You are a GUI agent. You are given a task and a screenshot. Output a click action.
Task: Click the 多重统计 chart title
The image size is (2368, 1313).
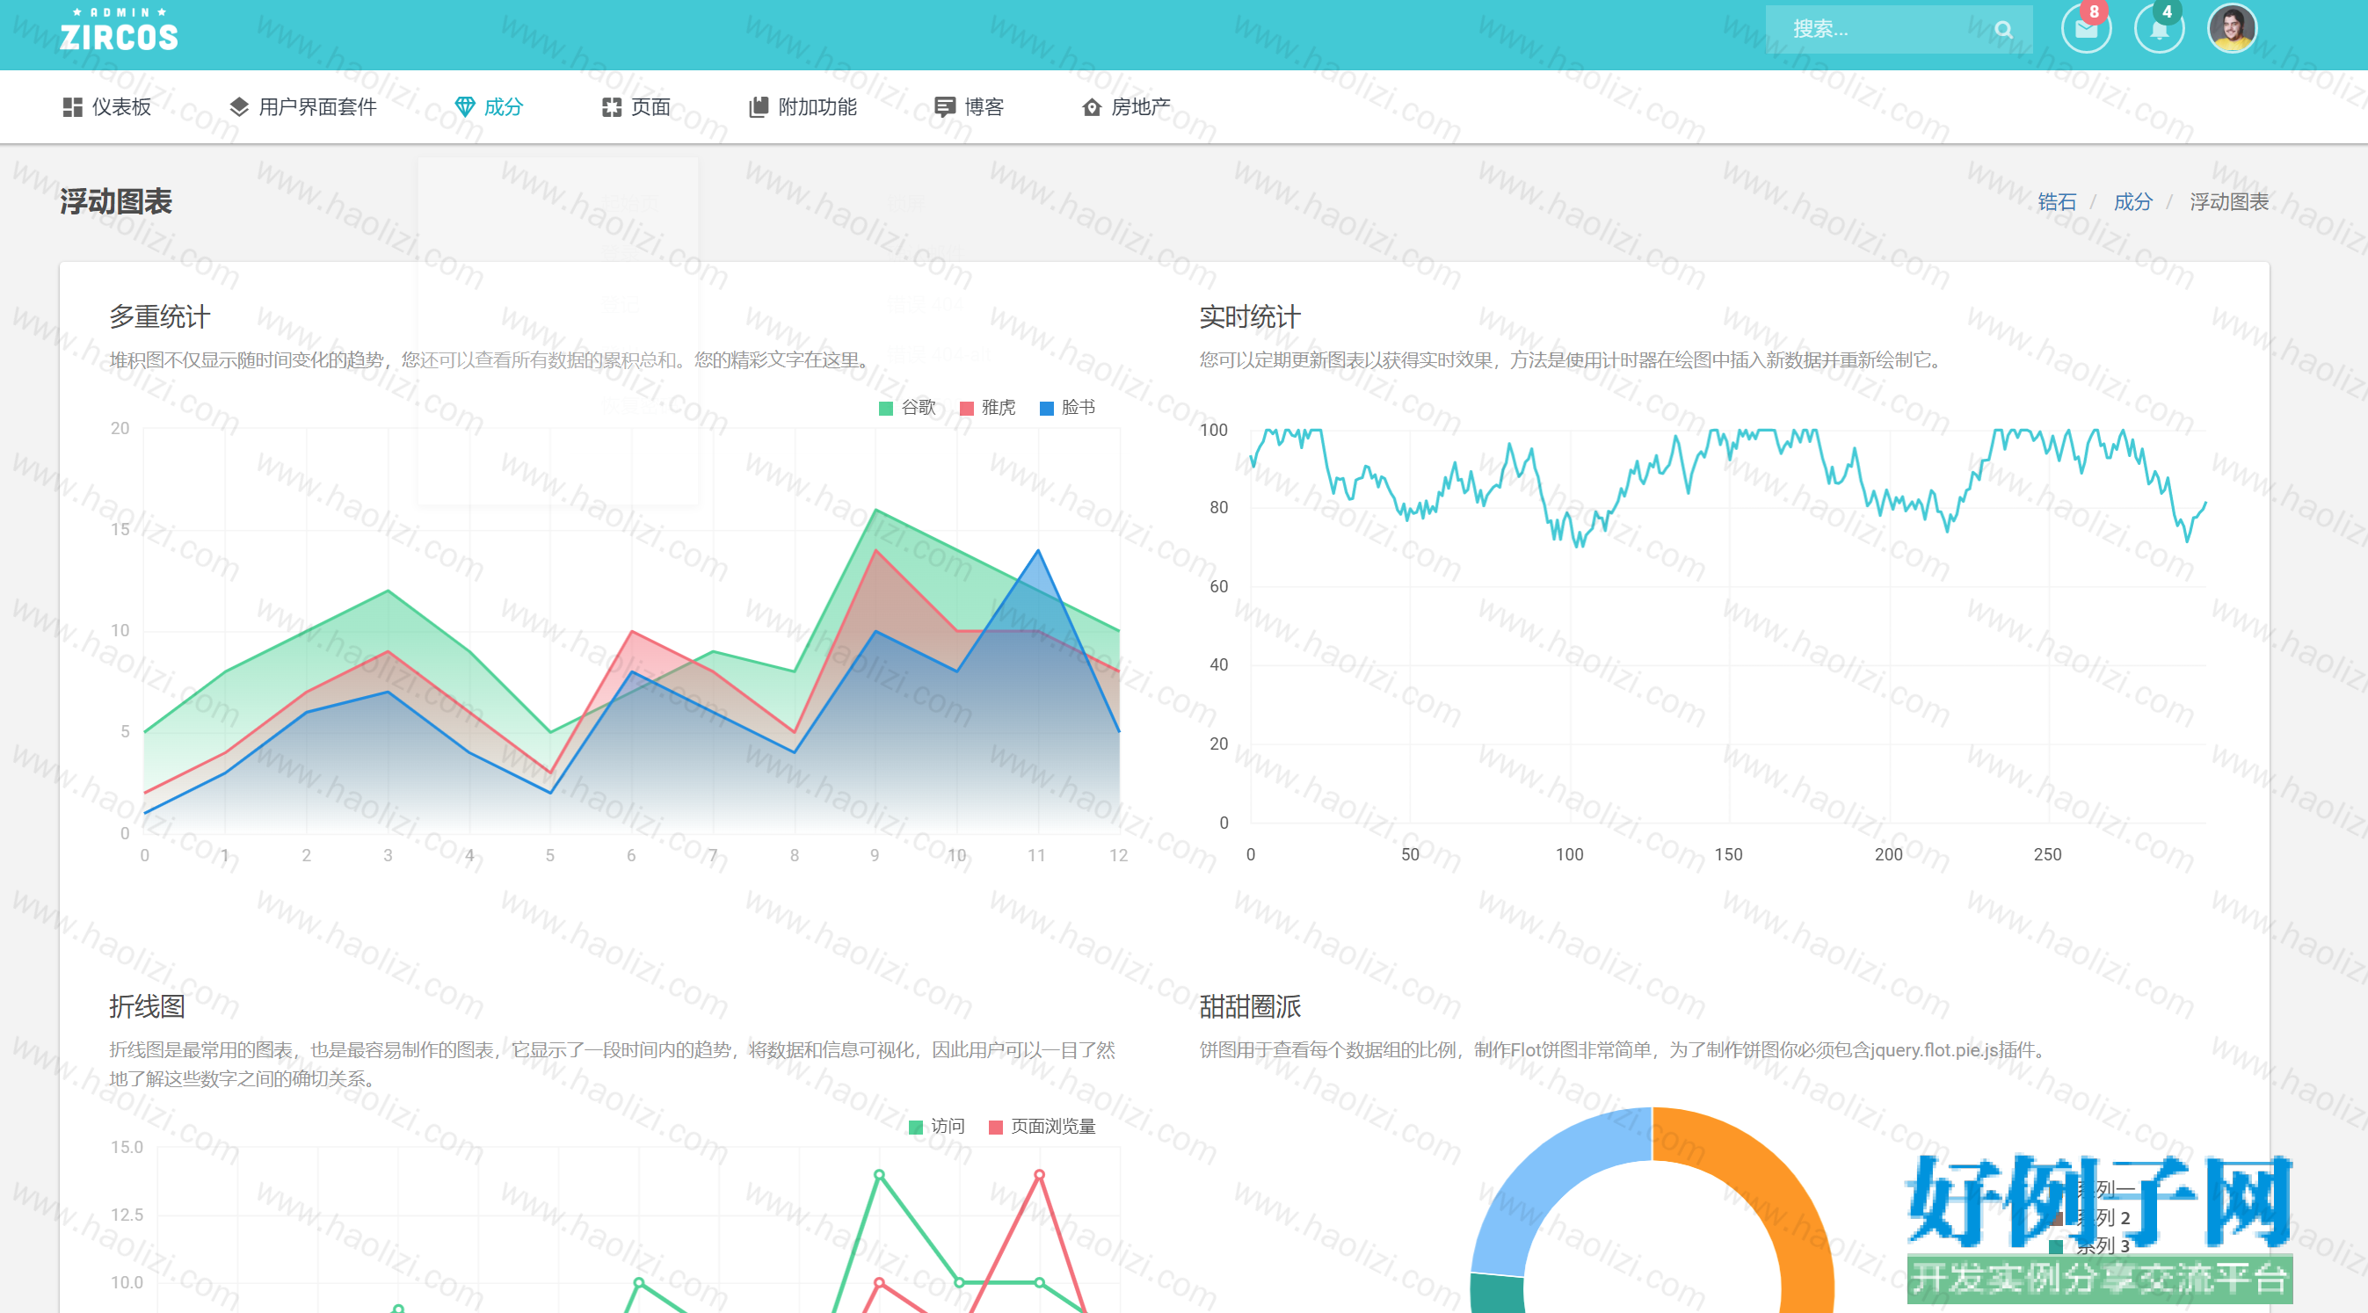160,317
